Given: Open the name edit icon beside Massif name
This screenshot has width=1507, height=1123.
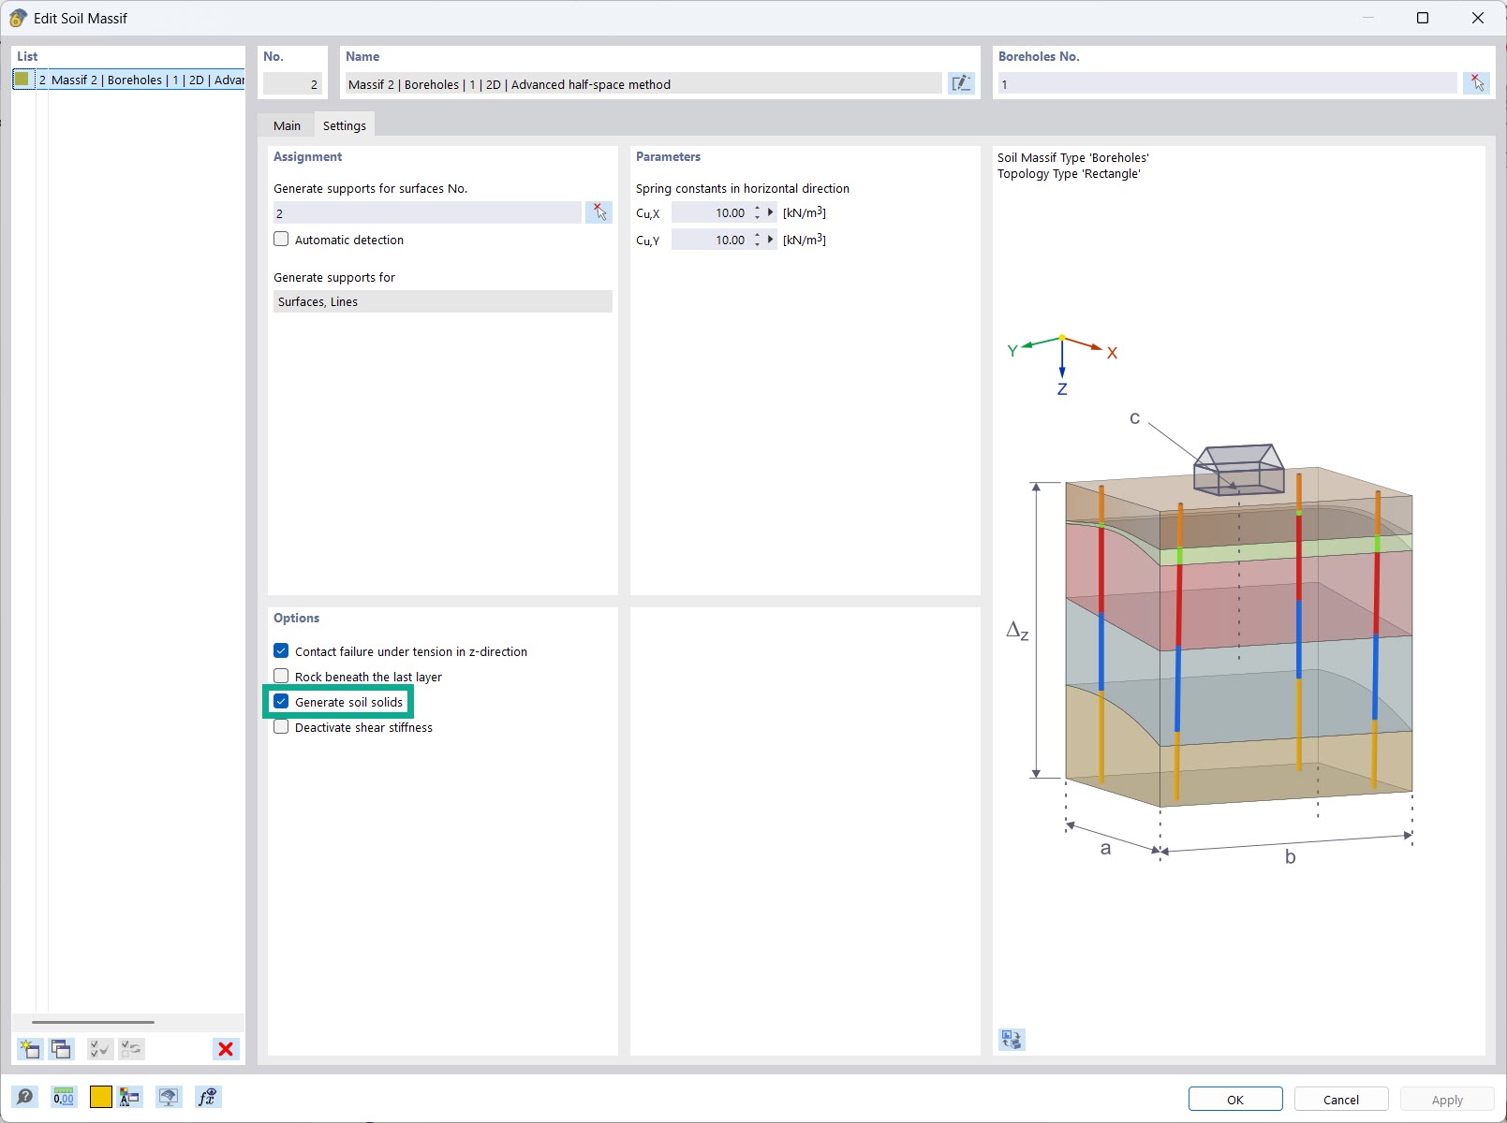Looking at the screenshot, I should point(961,83).
